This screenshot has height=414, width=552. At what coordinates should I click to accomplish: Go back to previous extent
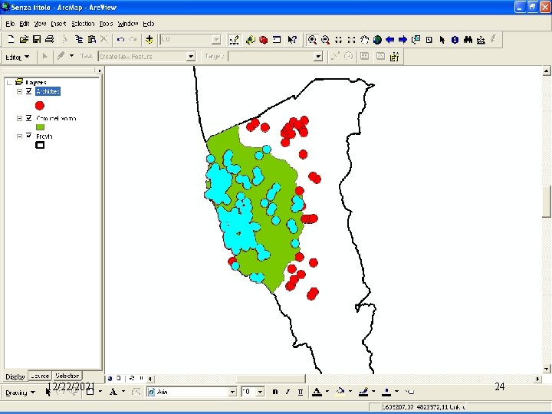pyautogui.click(x=390, y=39)
